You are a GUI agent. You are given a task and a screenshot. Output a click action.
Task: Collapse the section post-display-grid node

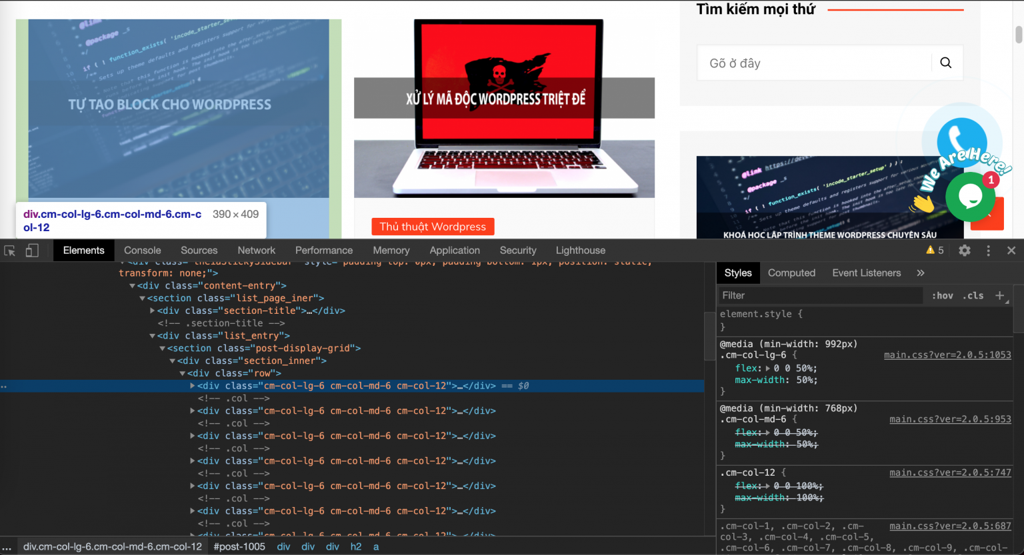162,348
